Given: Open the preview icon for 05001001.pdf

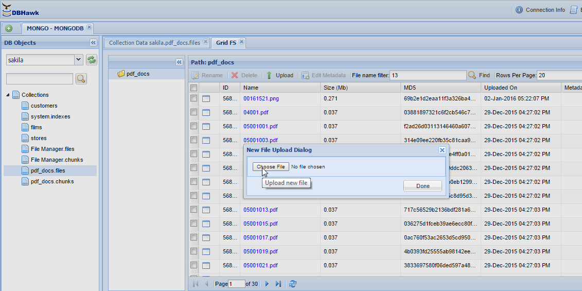Looking at the screenshot, I should 206,126.
